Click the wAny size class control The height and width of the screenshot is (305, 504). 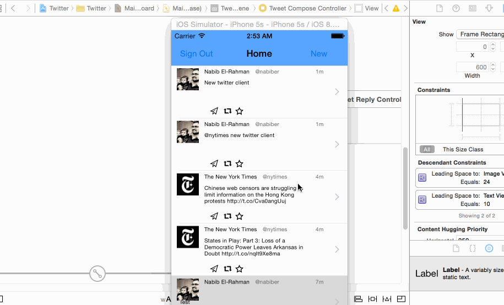pyautogui.click(x=166, y=299)
